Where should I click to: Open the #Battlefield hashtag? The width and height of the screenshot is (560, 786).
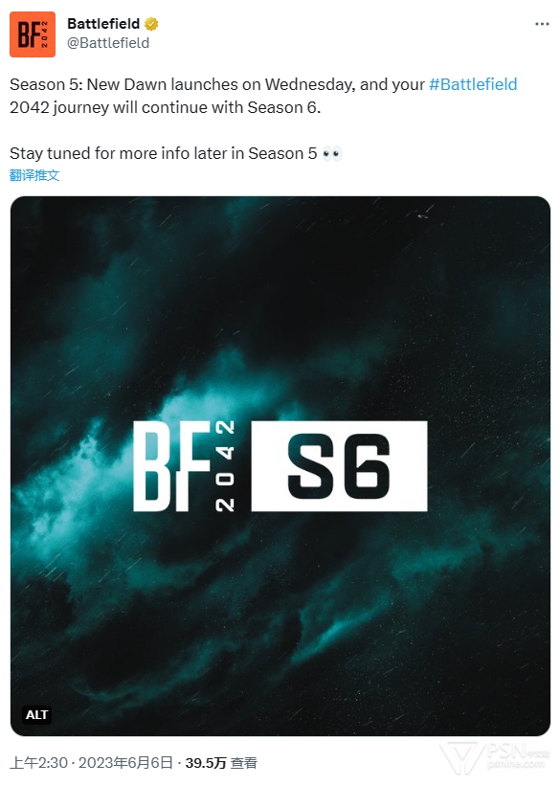tap(473, 84)
